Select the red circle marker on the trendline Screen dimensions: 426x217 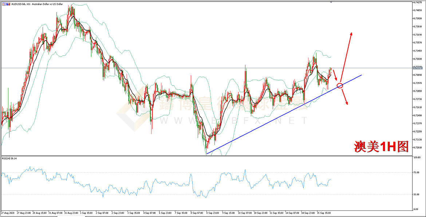pos(340,85)
